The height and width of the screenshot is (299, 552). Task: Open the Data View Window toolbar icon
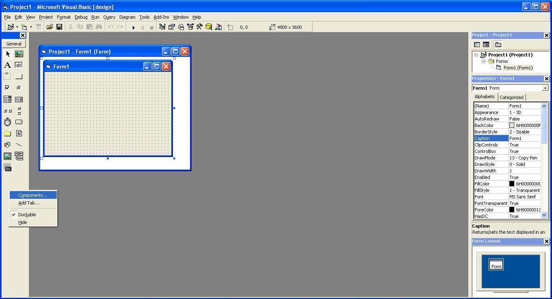pyautogui.click(x=209, y=27)
